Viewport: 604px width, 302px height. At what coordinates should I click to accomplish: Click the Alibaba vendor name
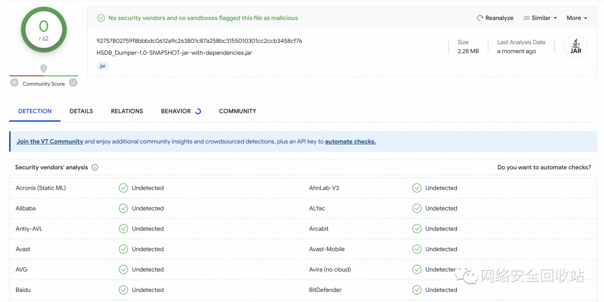25,209
